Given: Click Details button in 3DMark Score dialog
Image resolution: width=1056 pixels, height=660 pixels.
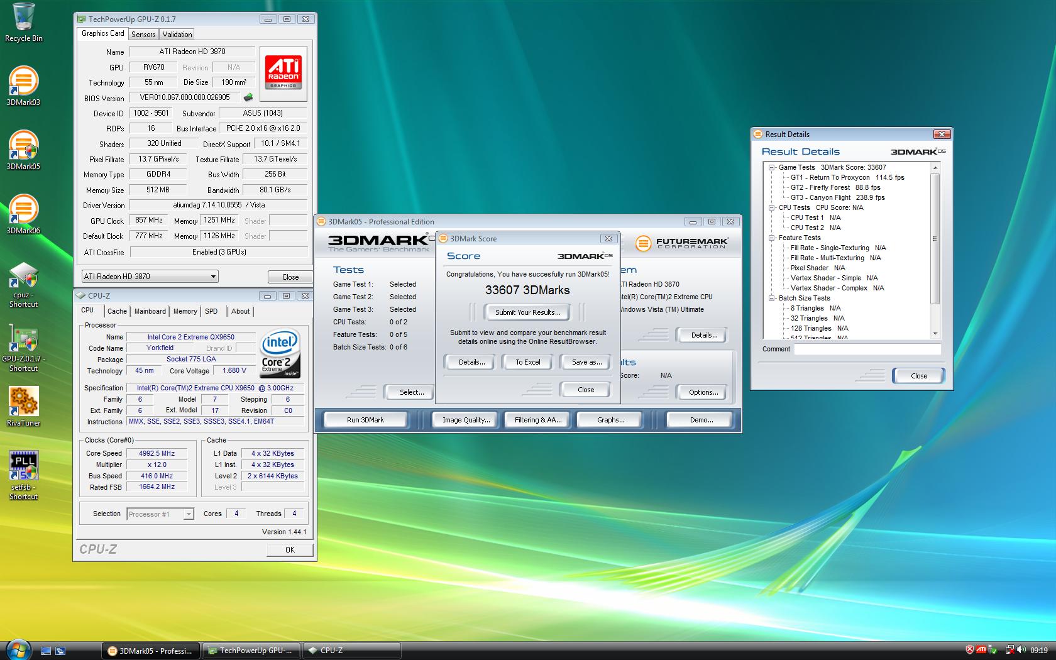Looking at the screenshot, I should (471, 362).
